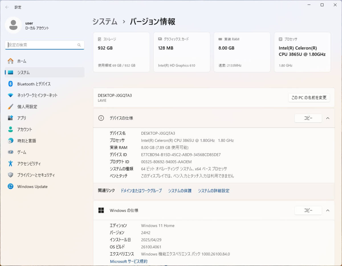Click the アプリ sidebar label
The height and width of the screenshot is (266, 342).
coord(22,118)
